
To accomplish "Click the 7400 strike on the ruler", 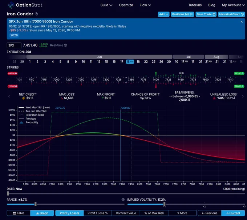I will pyautogui.click(x=156, y=80).
